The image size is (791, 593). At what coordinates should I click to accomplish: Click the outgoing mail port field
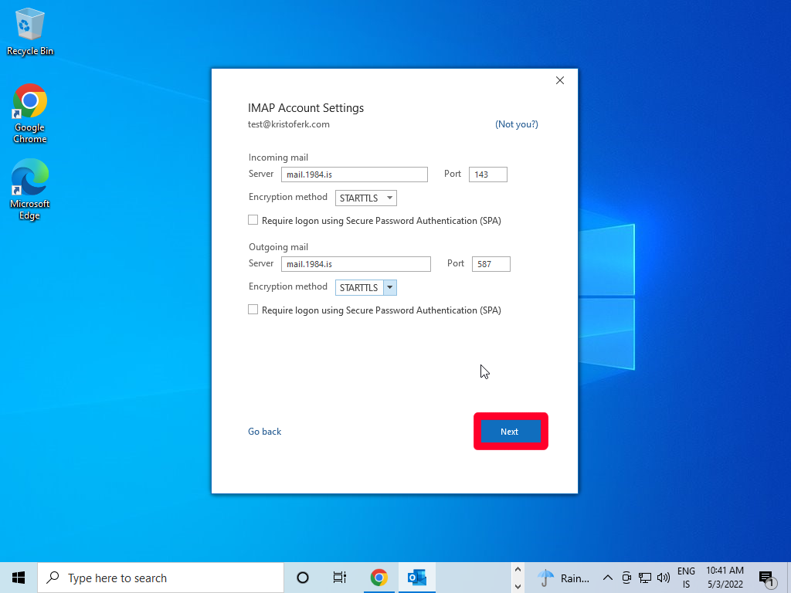coord(491,264)
